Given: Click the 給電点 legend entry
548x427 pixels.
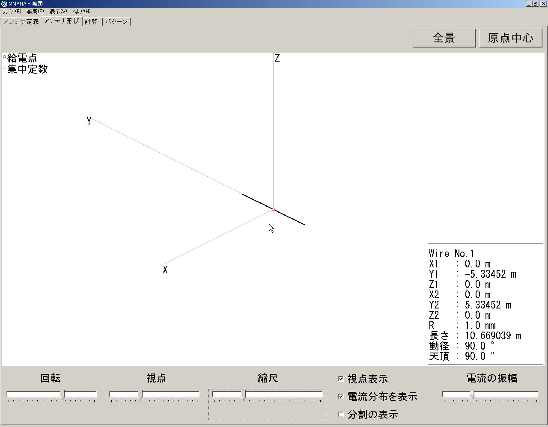Looking at the screenshot, I should click(20, 58).
